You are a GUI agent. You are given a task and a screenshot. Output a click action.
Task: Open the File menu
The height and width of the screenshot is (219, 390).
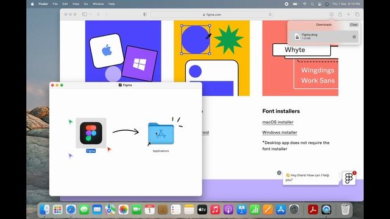55,4
